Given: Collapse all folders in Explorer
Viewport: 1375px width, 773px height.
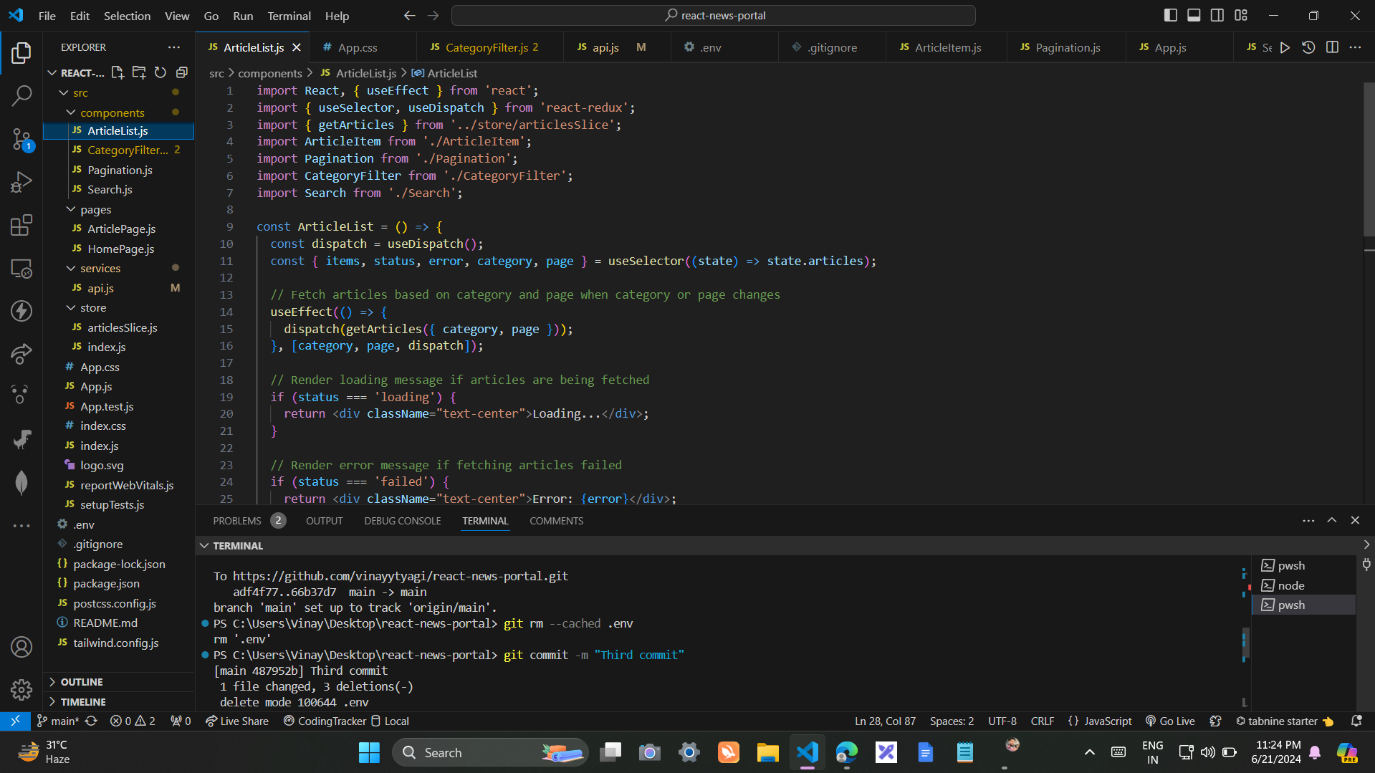Looking at the screenshot, I should 182,72.
